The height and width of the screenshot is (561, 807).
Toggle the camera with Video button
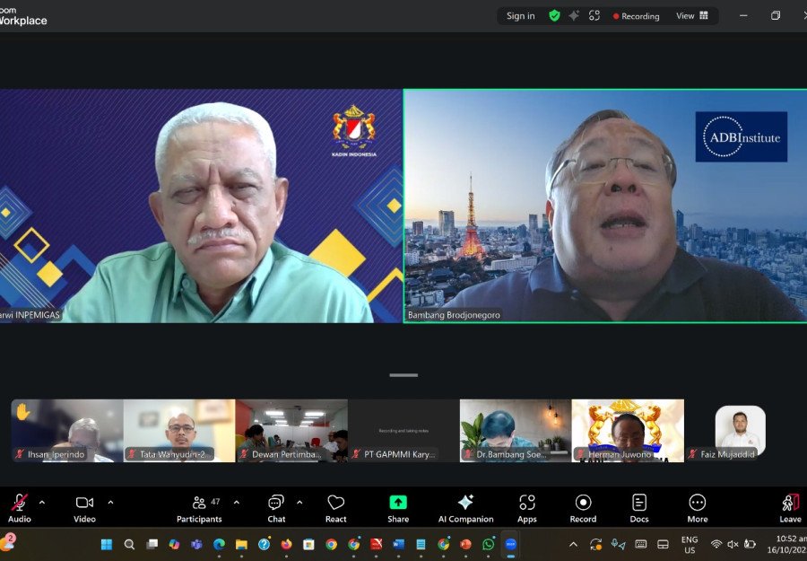[84, 508]
